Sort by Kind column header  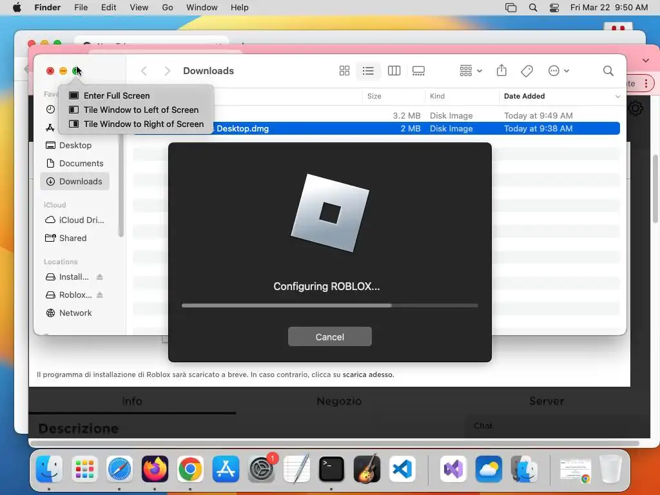[461, 96]
